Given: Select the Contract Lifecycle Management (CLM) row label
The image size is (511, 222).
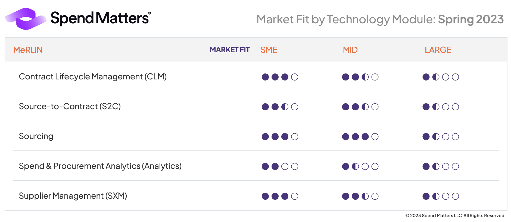Looking at the screenshot, I should [x=93, y=77].
